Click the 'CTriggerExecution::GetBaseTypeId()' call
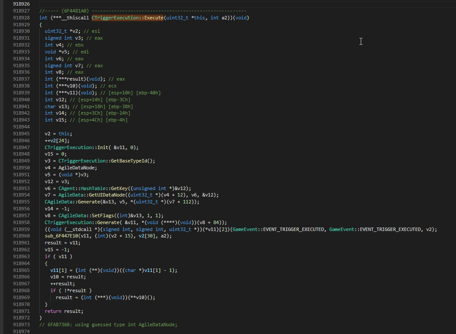The image size is (456, 334). (107, 161)
